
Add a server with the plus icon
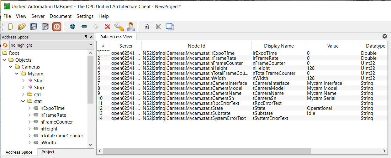point(72,27)
